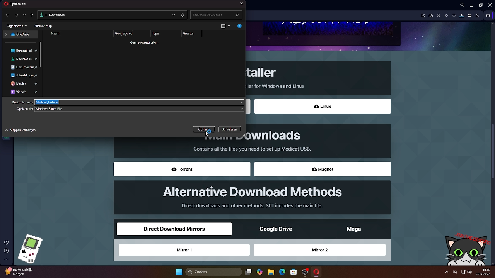Open the Mirror 1 download link
The height and width of the screenshot is (278, 495).
(x=184, y=250)
